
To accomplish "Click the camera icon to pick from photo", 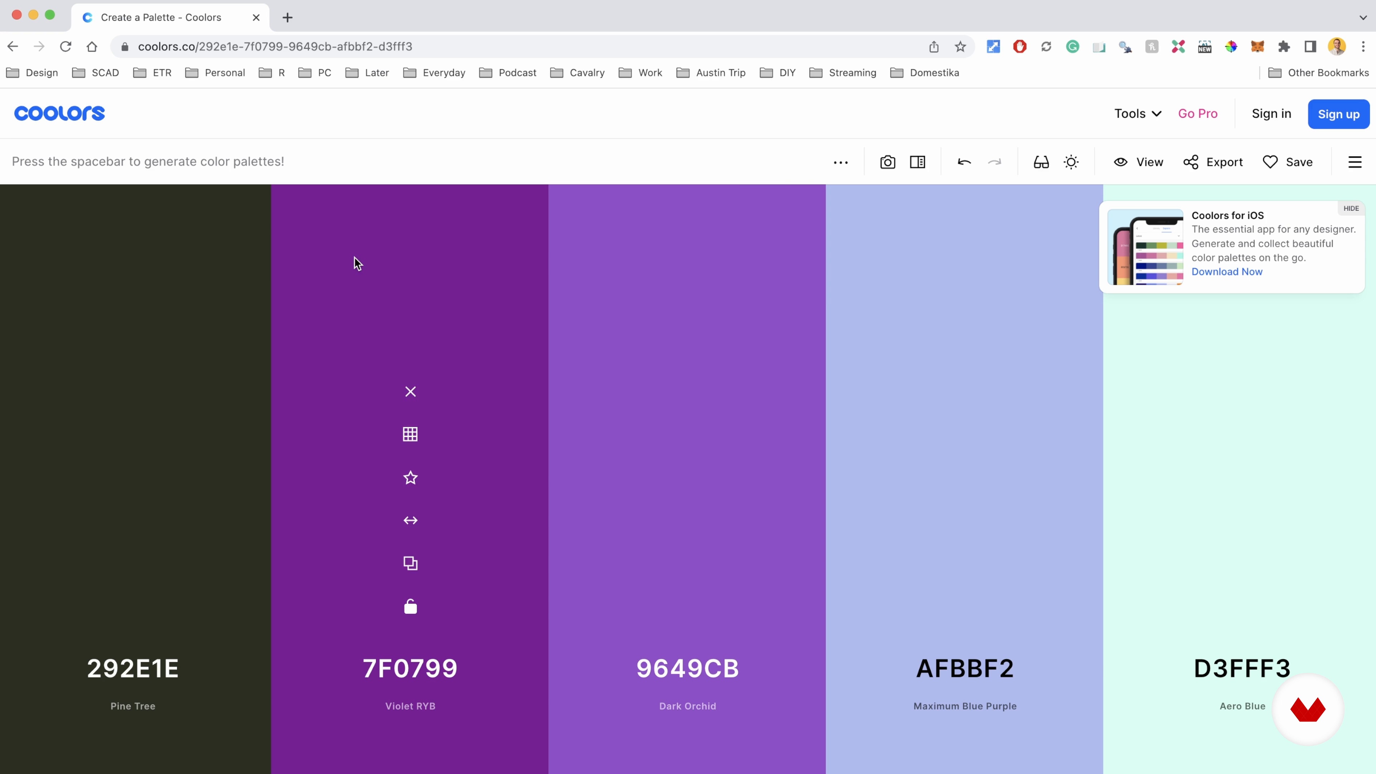I will [x=888, y=162].
